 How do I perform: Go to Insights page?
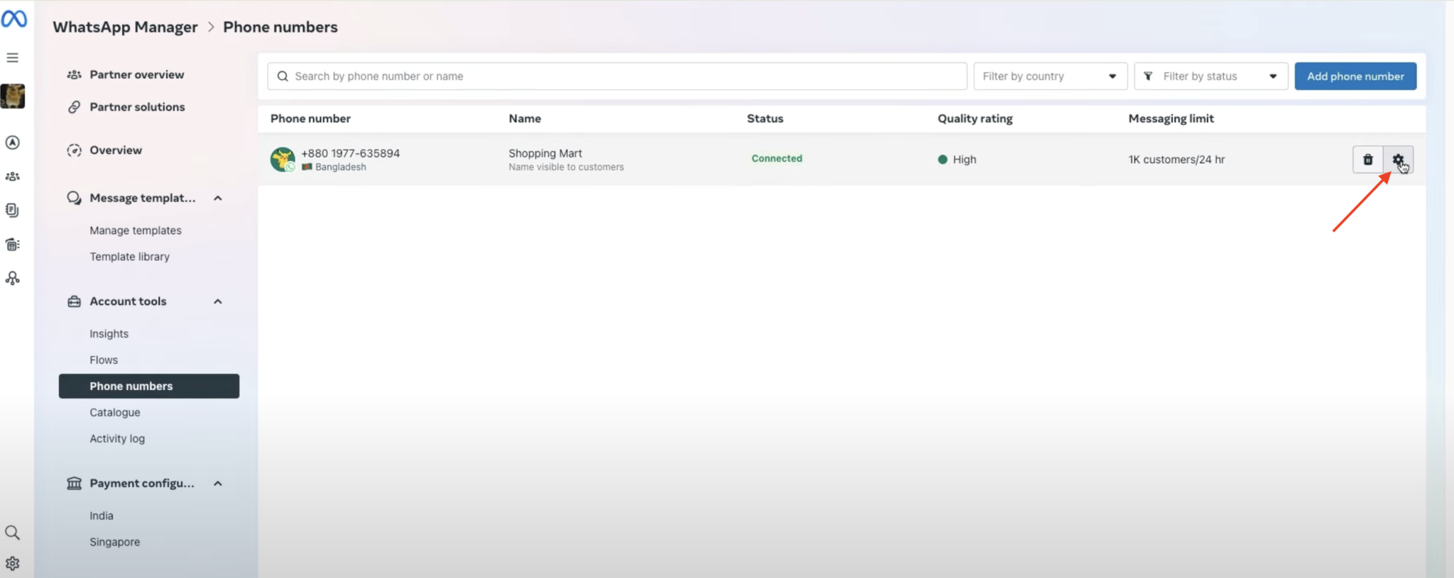coord(109,334)
